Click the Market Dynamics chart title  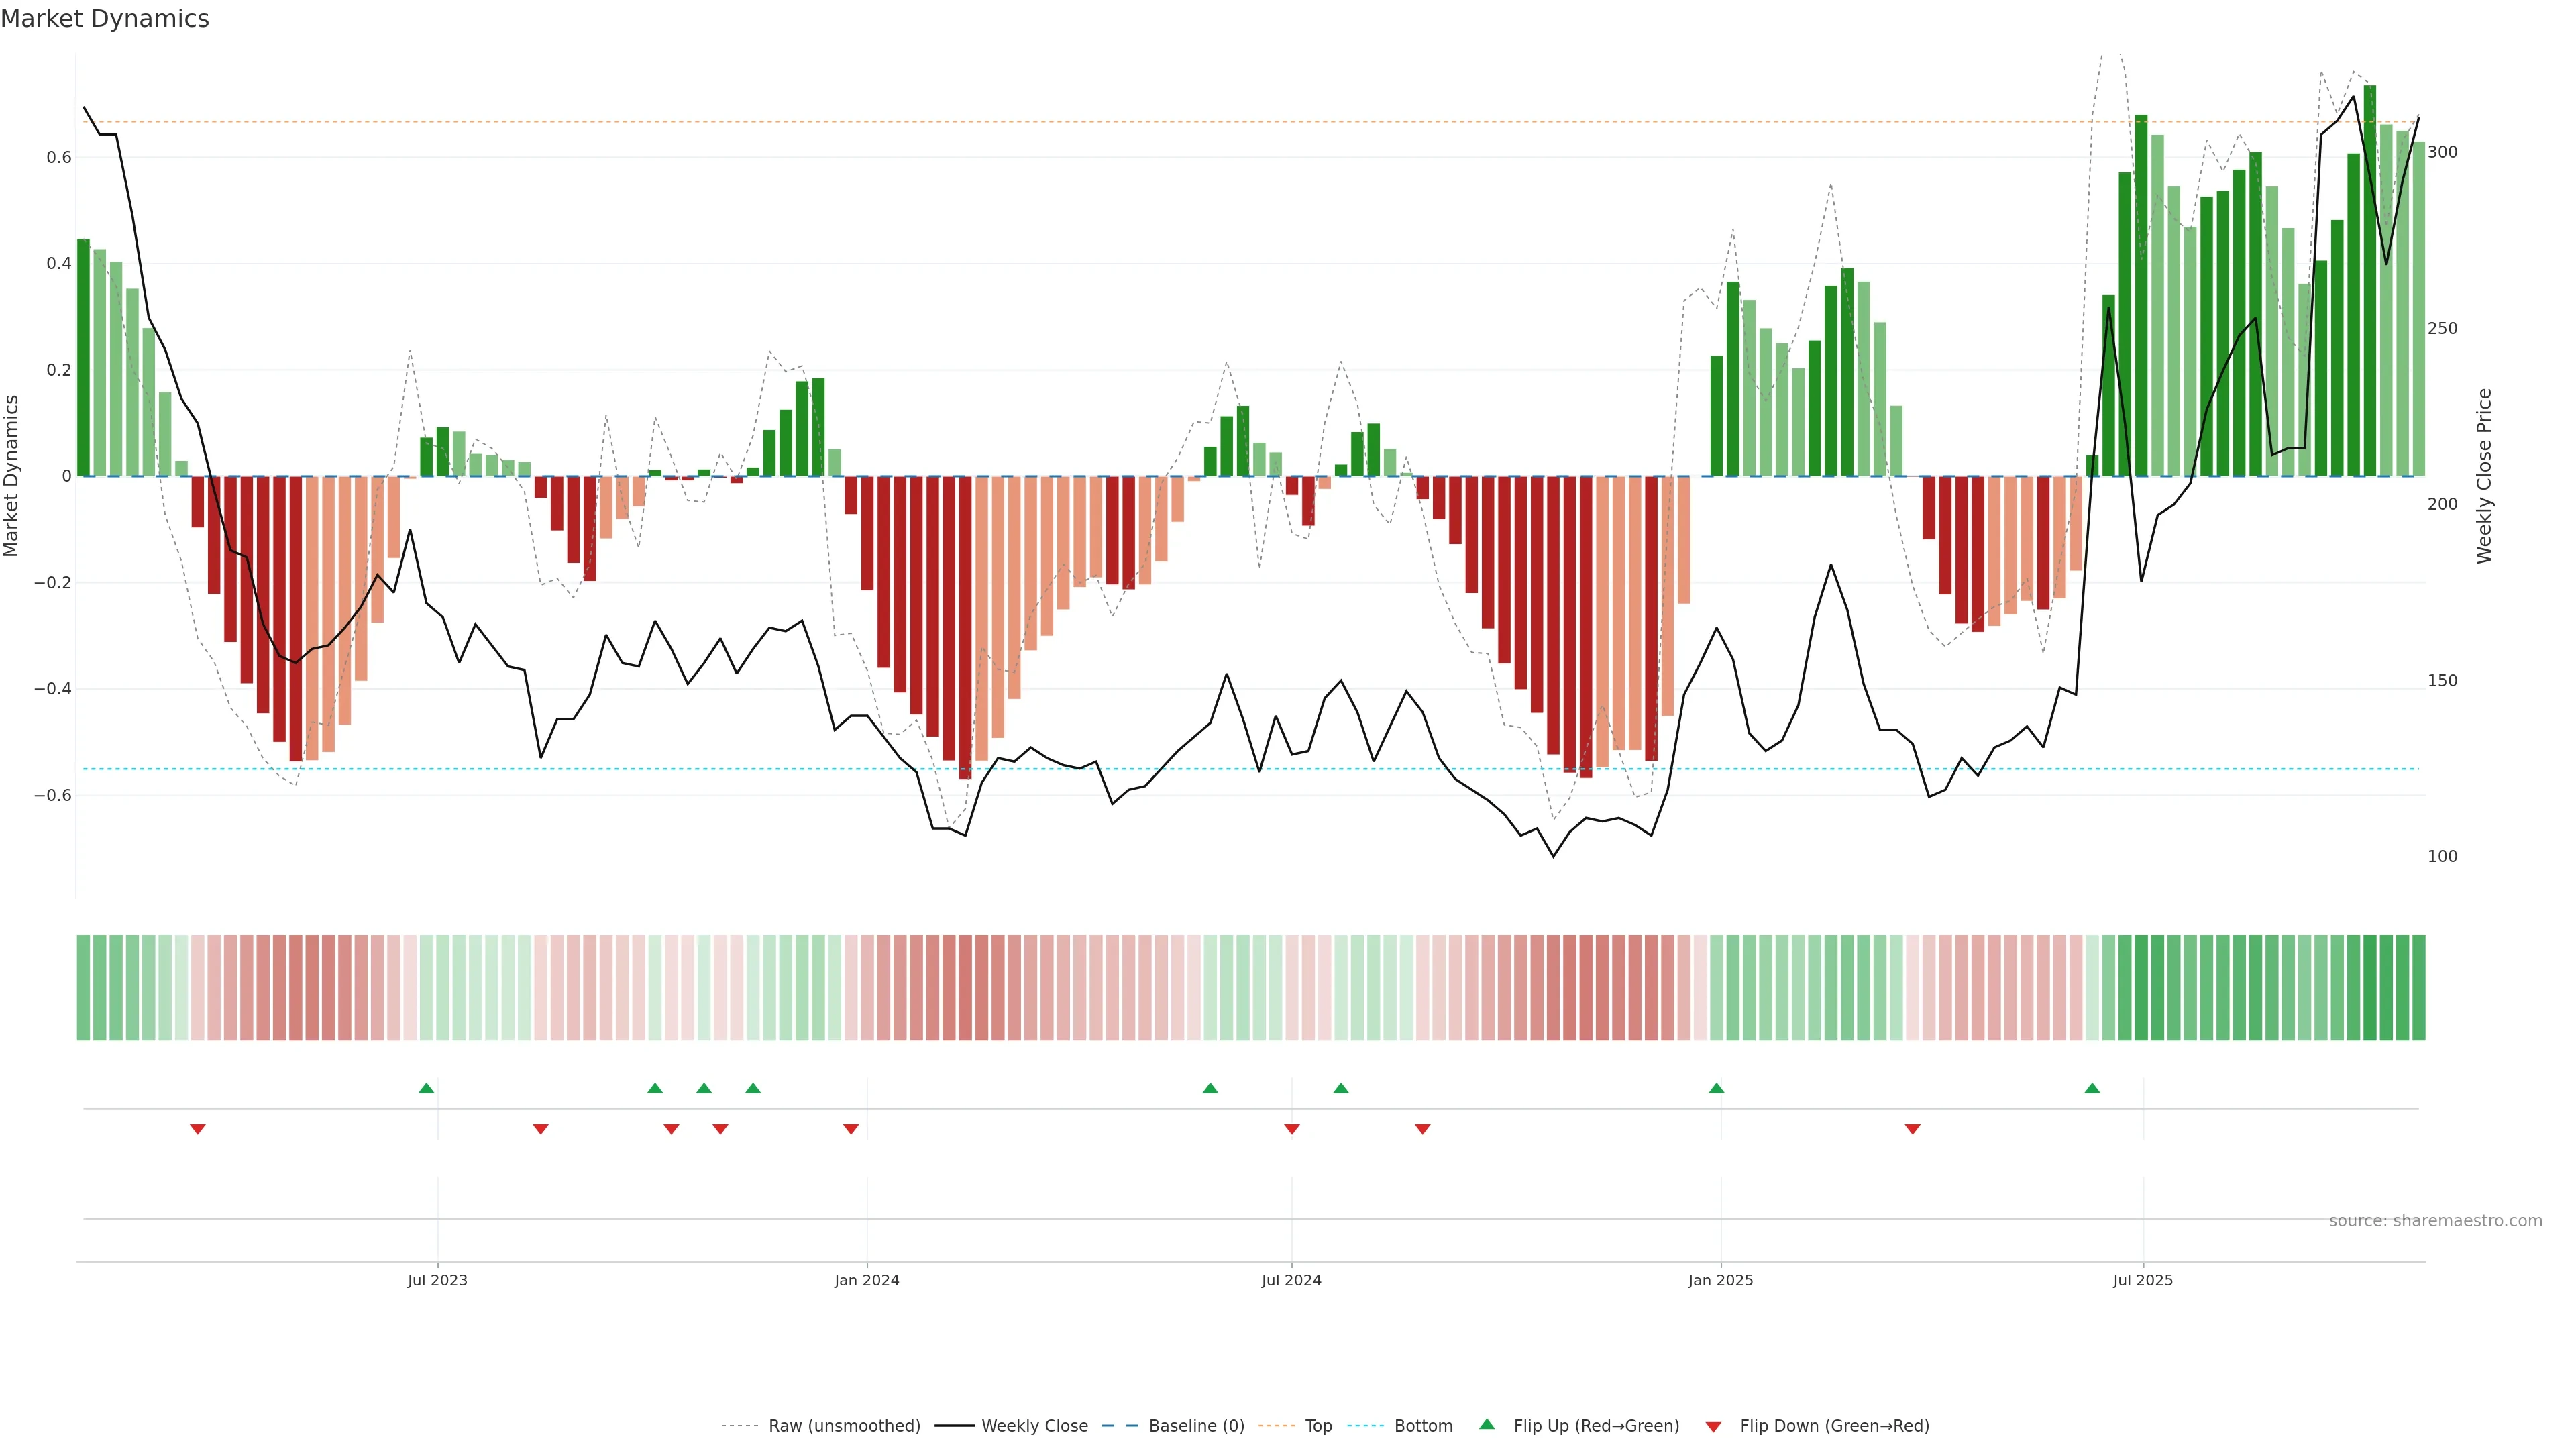105,19
